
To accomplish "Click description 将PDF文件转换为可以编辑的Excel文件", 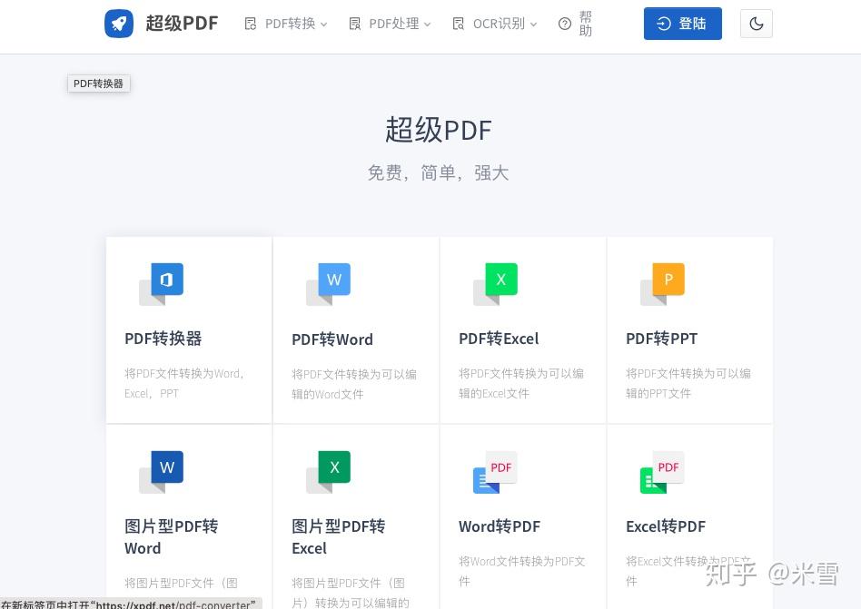I will (521, 384).
